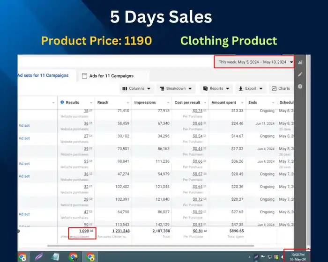This screenshot has height=262, width=328.
Task: Switch to the Ads for 11 Campaigns tab
Action: tap(108, 76)
